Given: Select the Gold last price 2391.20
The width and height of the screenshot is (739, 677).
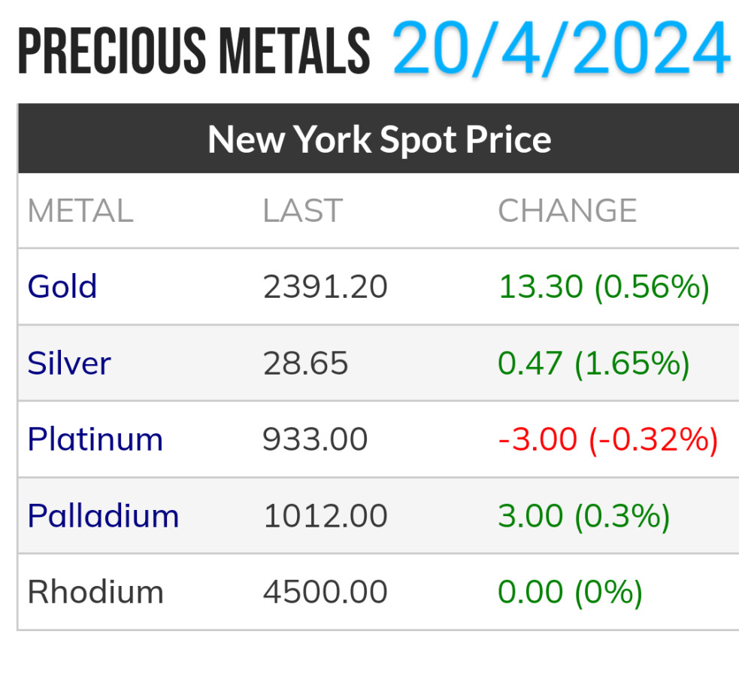Looking at the screenshot, I should pos(325,287).
